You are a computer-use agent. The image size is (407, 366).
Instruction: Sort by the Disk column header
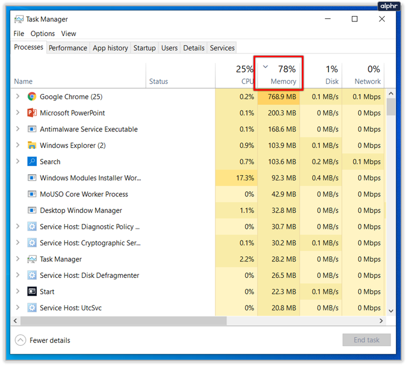click(x=321, y=76)
